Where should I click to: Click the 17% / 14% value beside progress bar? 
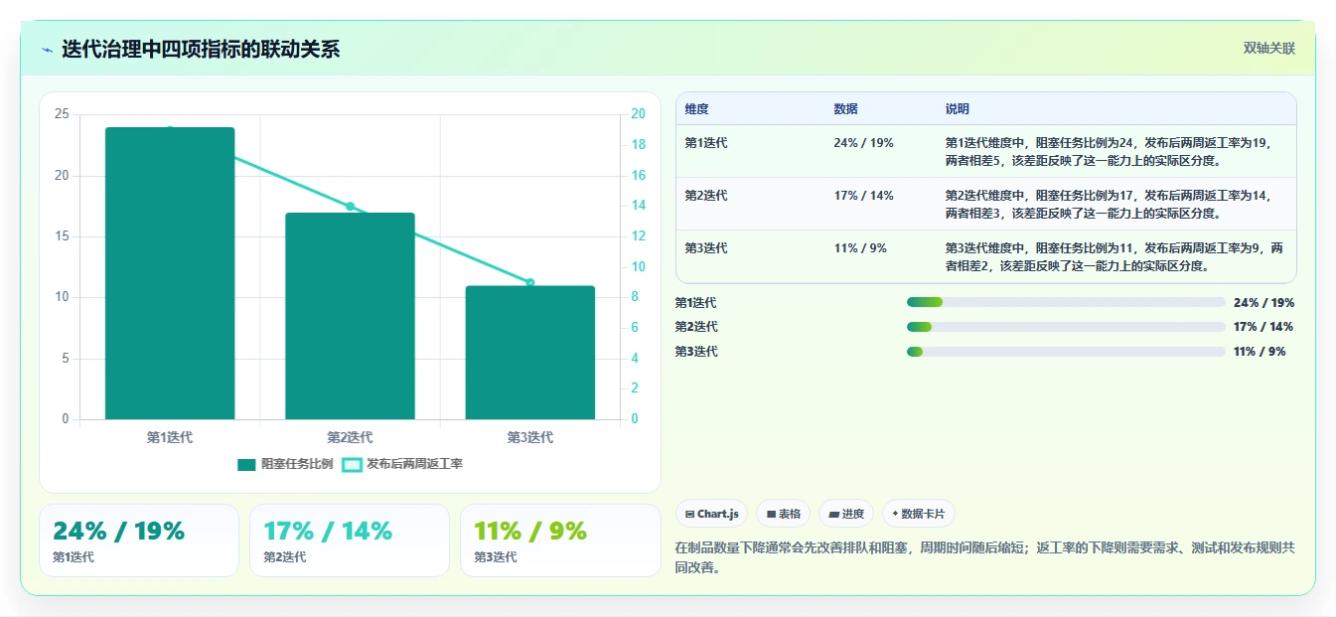(1263, 327)
